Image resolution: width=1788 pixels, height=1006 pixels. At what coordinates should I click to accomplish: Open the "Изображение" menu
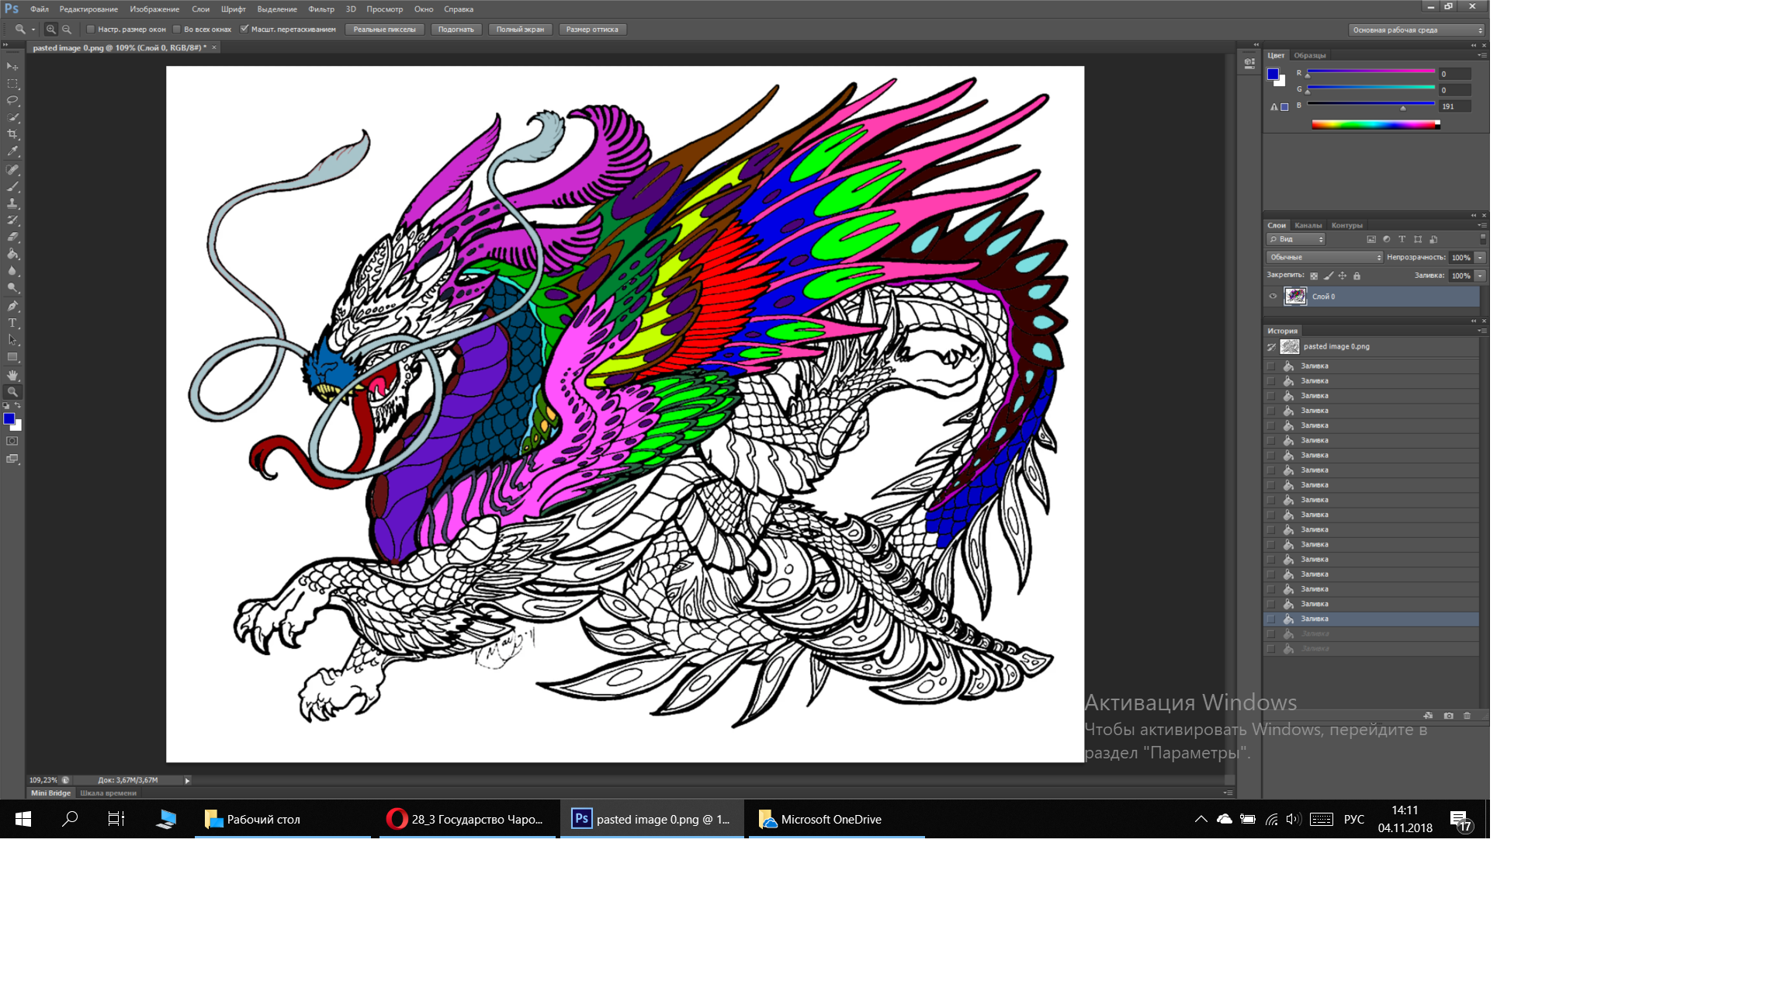(154, 9)
